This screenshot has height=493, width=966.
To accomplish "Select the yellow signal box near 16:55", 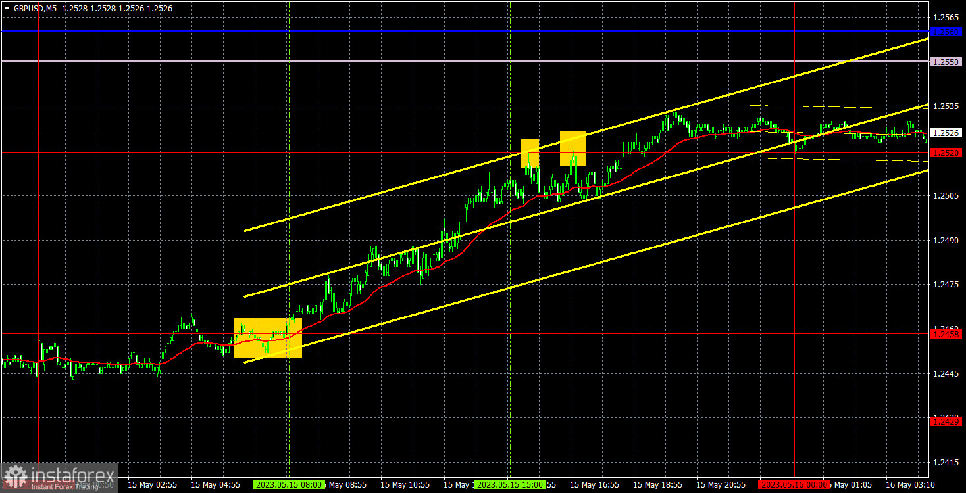I will [x=573, y=149].
